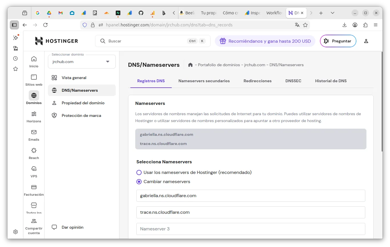Open Sitios web in the left sidebar
The width and height of the screenshot is (390, 247).
point(34,80)
